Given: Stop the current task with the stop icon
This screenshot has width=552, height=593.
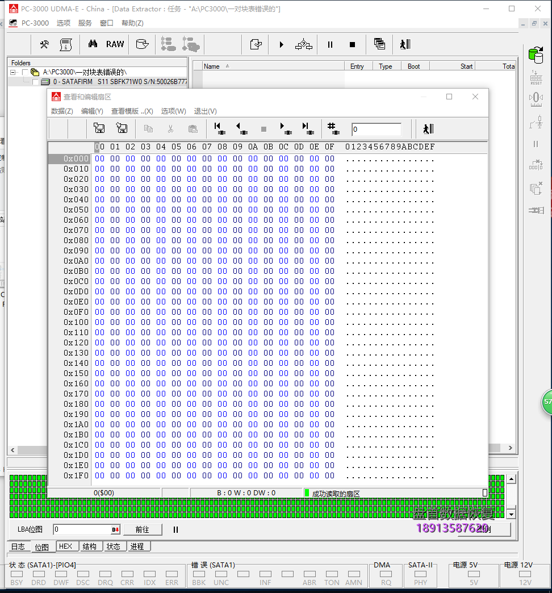Looking at the screenshot, I should click(x=352, y=44).
